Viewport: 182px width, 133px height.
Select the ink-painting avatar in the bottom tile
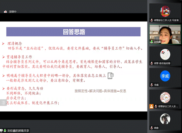click(x=165, y=119)
